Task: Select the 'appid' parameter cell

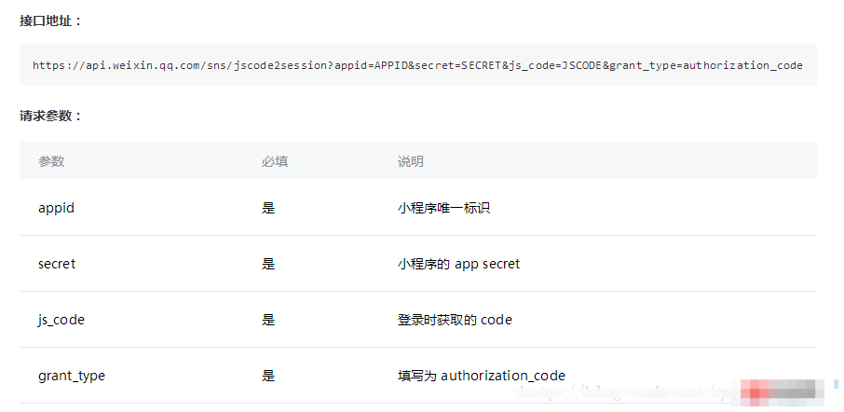Action: (x=56, y=208)
